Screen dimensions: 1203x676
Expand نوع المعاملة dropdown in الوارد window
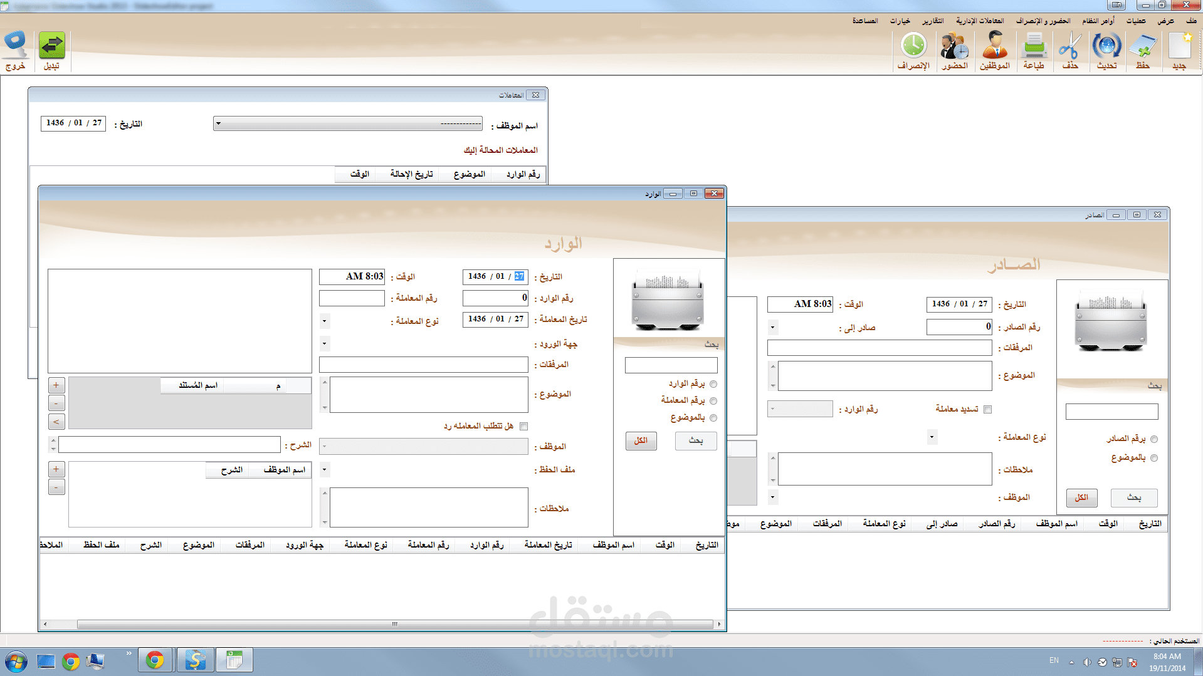(x=324, y=321)
